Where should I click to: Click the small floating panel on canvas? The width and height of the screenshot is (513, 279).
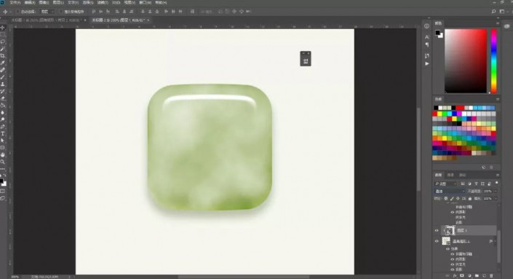(x=306, y=58)
